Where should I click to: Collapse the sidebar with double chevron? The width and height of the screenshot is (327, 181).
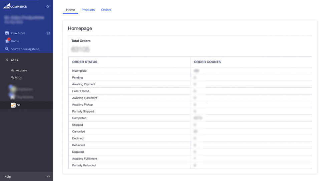pos(48,6)
